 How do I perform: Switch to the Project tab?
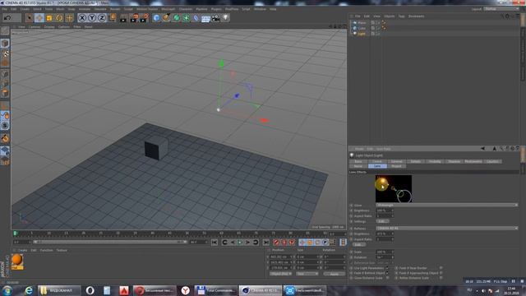396,166
